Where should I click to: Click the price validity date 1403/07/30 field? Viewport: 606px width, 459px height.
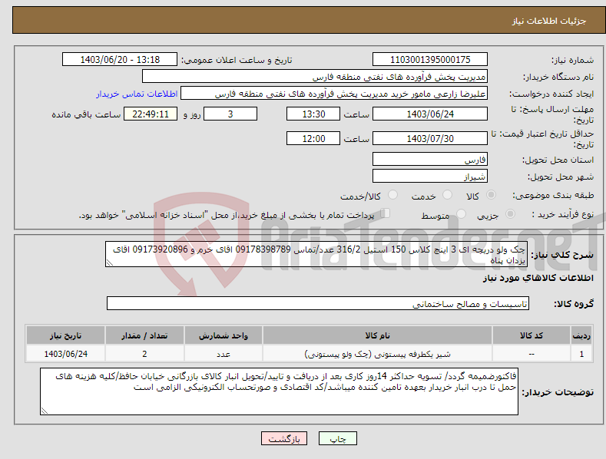(430, 138)
